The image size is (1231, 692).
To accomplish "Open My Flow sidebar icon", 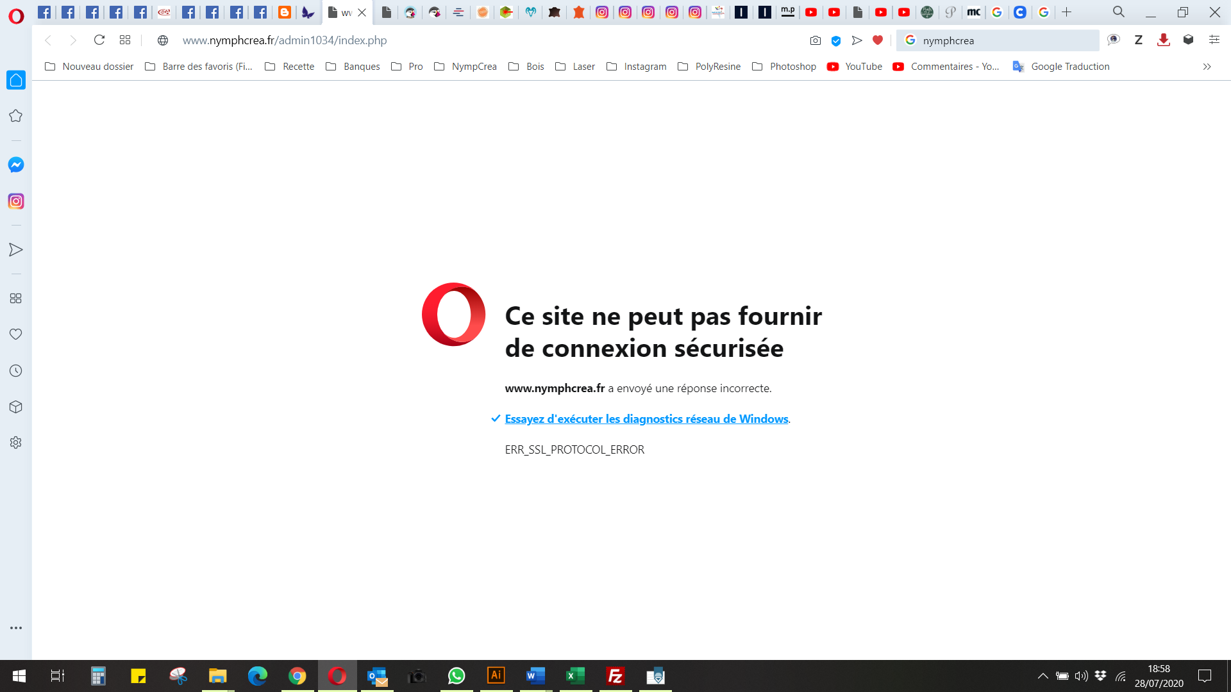I will (16, 250).
